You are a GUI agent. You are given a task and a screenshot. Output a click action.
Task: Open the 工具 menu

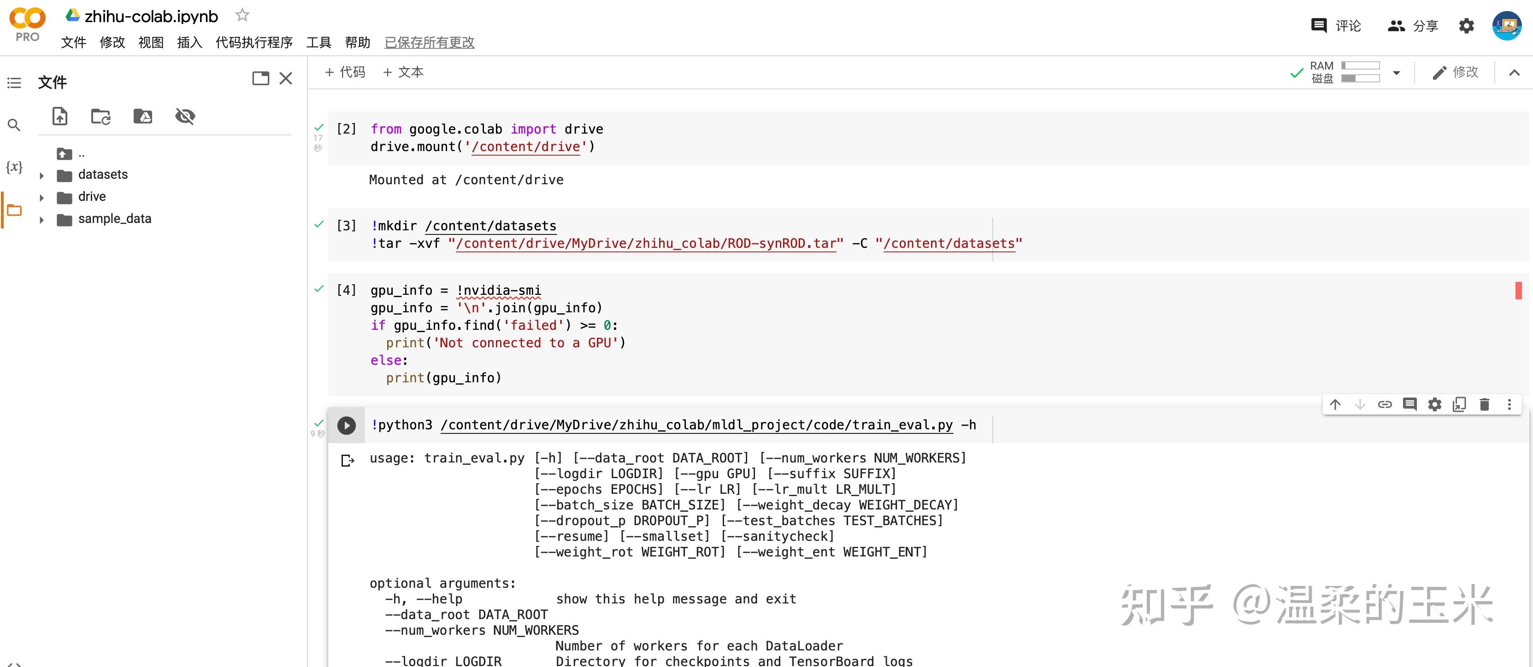click(318, 42)
